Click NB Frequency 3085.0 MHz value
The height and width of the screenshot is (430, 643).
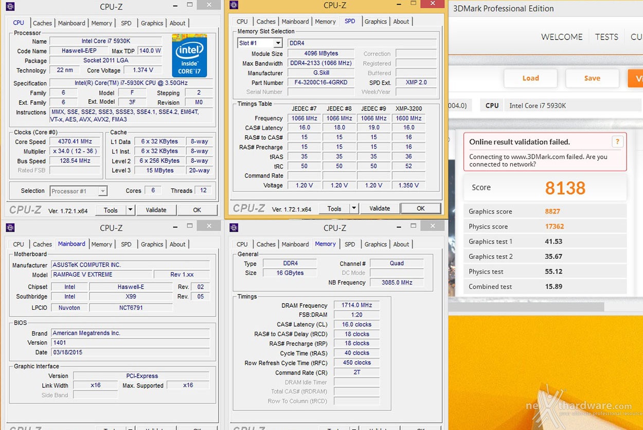[397, 283]
